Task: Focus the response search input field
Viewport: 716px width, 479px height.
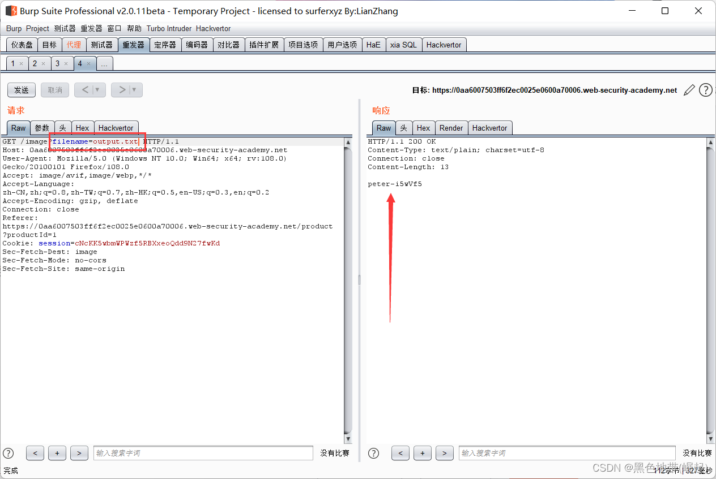Action: (x=567, y=453)
